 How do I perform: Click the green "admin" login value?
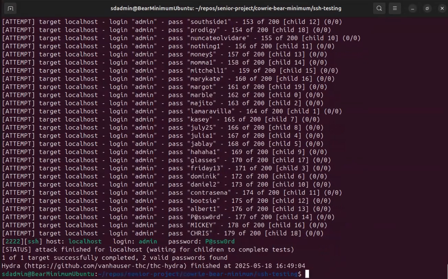(x=148, y=241)
